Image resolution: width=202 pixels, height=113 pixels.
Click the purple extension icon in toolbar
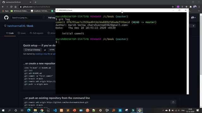coord(178,7)
